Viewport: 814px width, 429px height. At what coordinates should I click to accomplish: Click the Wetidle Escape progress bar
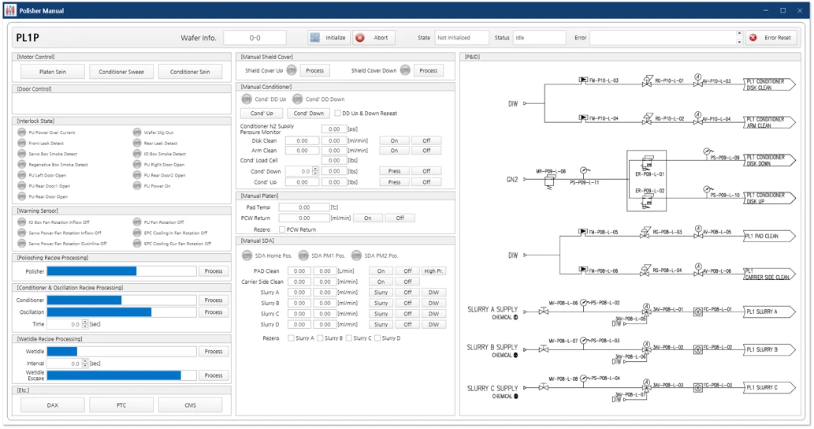pos(121,375)
